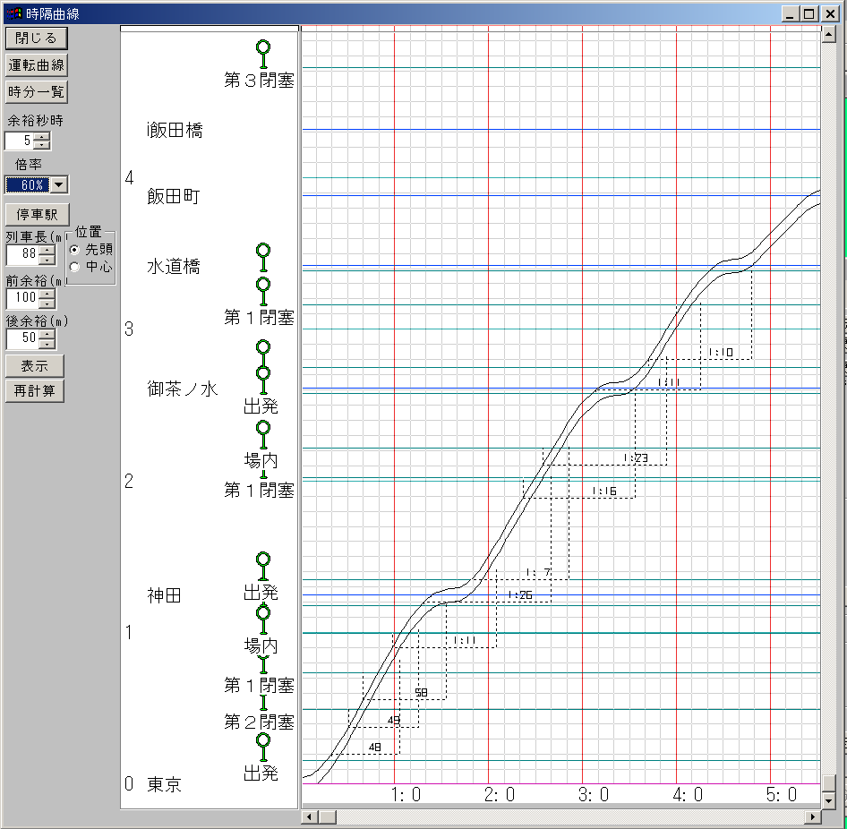The image size is (847, 829).
Task: Increase 余裕秒時 with the up spinner
Action: pos(42,137)
